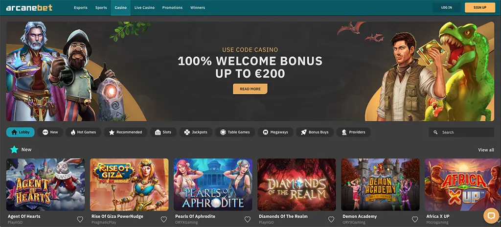The height and width of the screenshot is (227, 501).
Task: Click the SIGN UP button
Action: pyautogui.click(x=480, y=7)
